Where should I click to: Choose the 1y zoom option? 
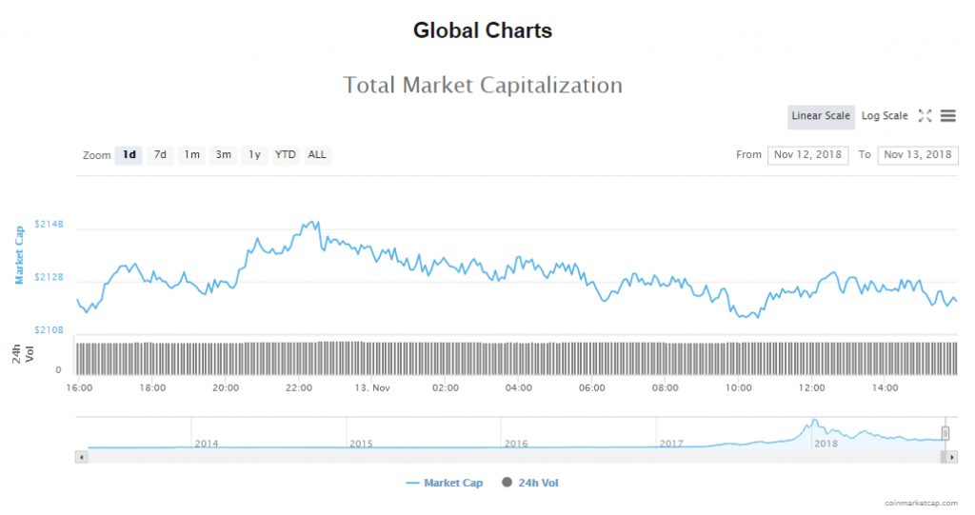point(254,155)
